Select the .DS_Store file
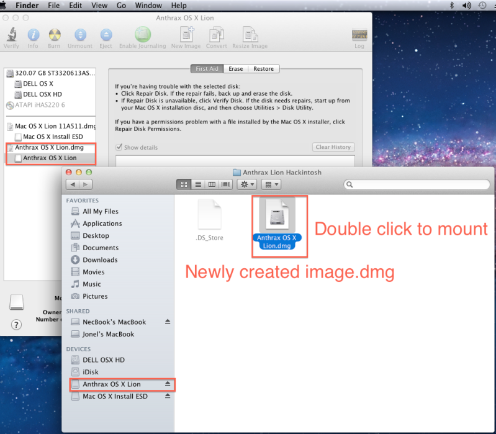 pyautogui.click(x=209, y=220)
